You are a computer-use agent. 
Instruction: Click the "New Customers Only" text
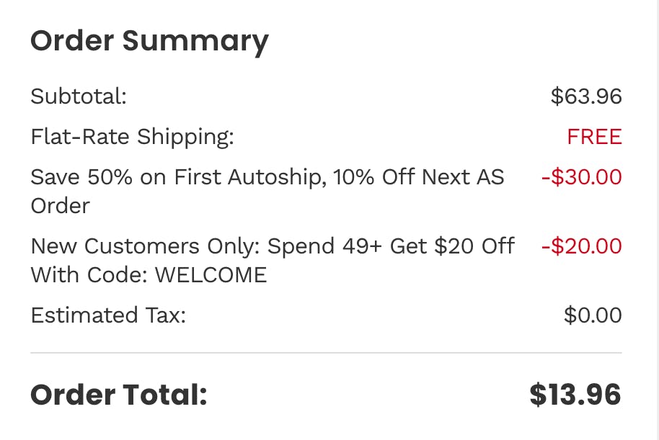[x=146, y=246]
